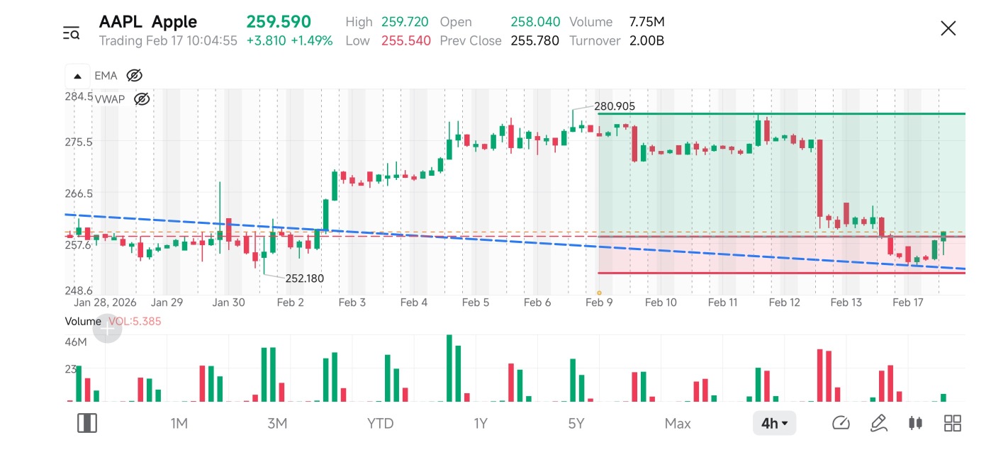Select the 5Y time range
This screenshot has height=457, width=991.
[x=576, y=424]
